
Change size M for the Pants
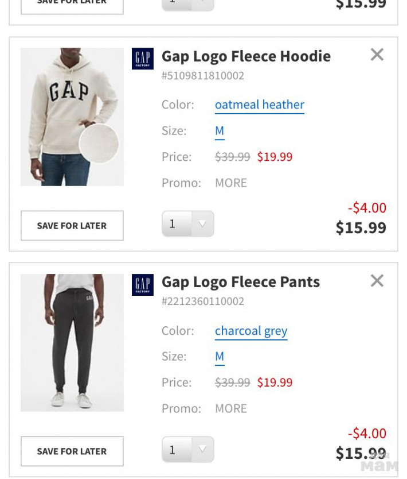pos(220,356)
